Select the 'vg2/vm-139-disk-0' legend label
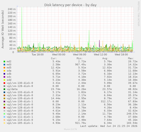This screenshot has height=132, width=141. point(20,98)
